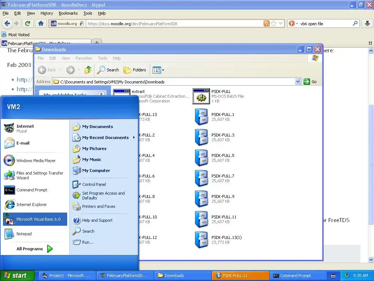This screenshot has width=374, height=281.
Task: Open Internet Mypal from Start menu
Action: [35, 128]
